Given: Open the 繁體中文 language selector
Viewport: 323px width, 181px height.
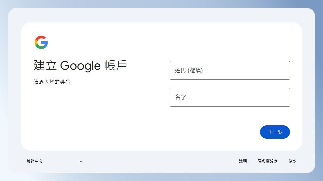Looking at the screenshot, I should (x=54, y=161).
